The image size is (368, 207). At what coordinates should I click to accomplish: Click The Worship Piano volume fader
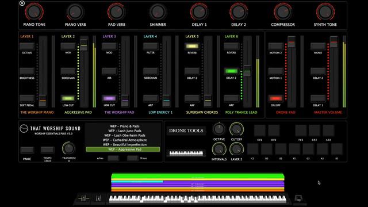coord(43,101)
